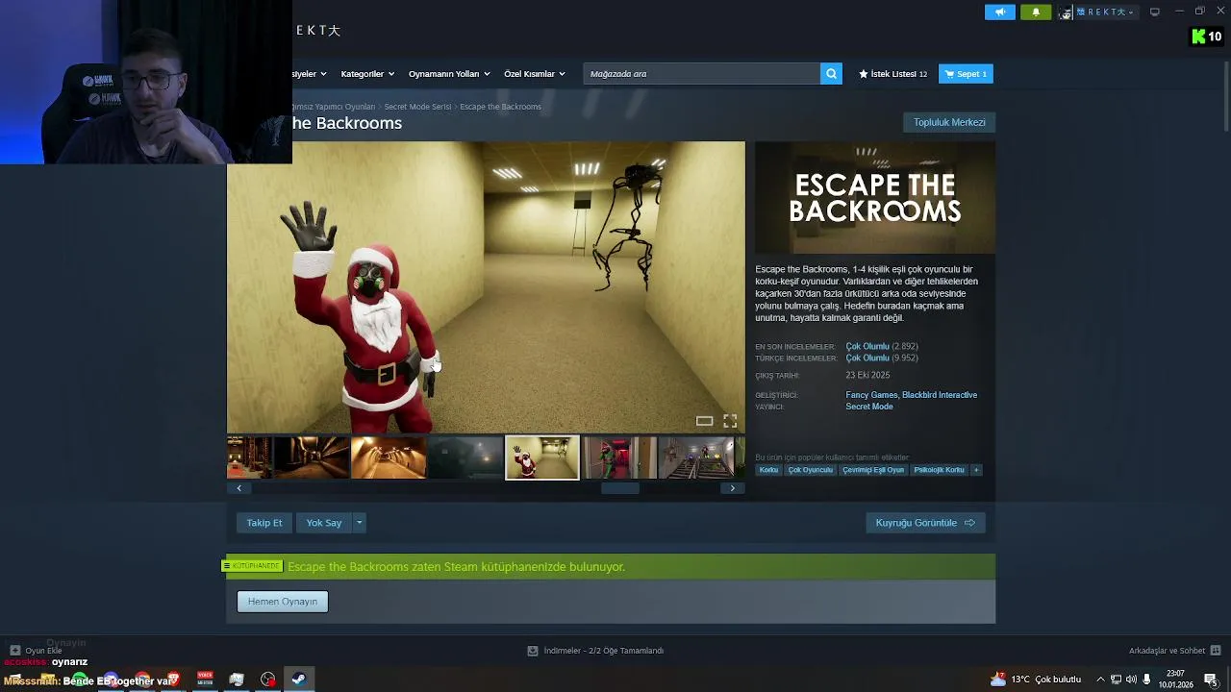This screenshot has width=1231, height=692.
Task: Click the thumbnail strip scrollbar handle
Action: pyautogui.click(x=620, y=488)
